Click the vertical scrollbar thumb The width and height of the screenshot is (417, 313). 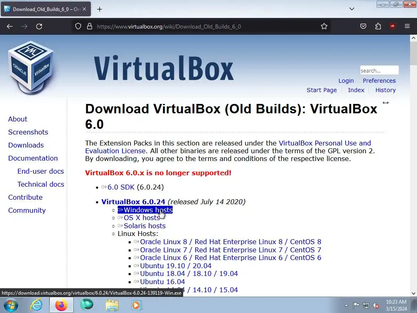point(413,53)
